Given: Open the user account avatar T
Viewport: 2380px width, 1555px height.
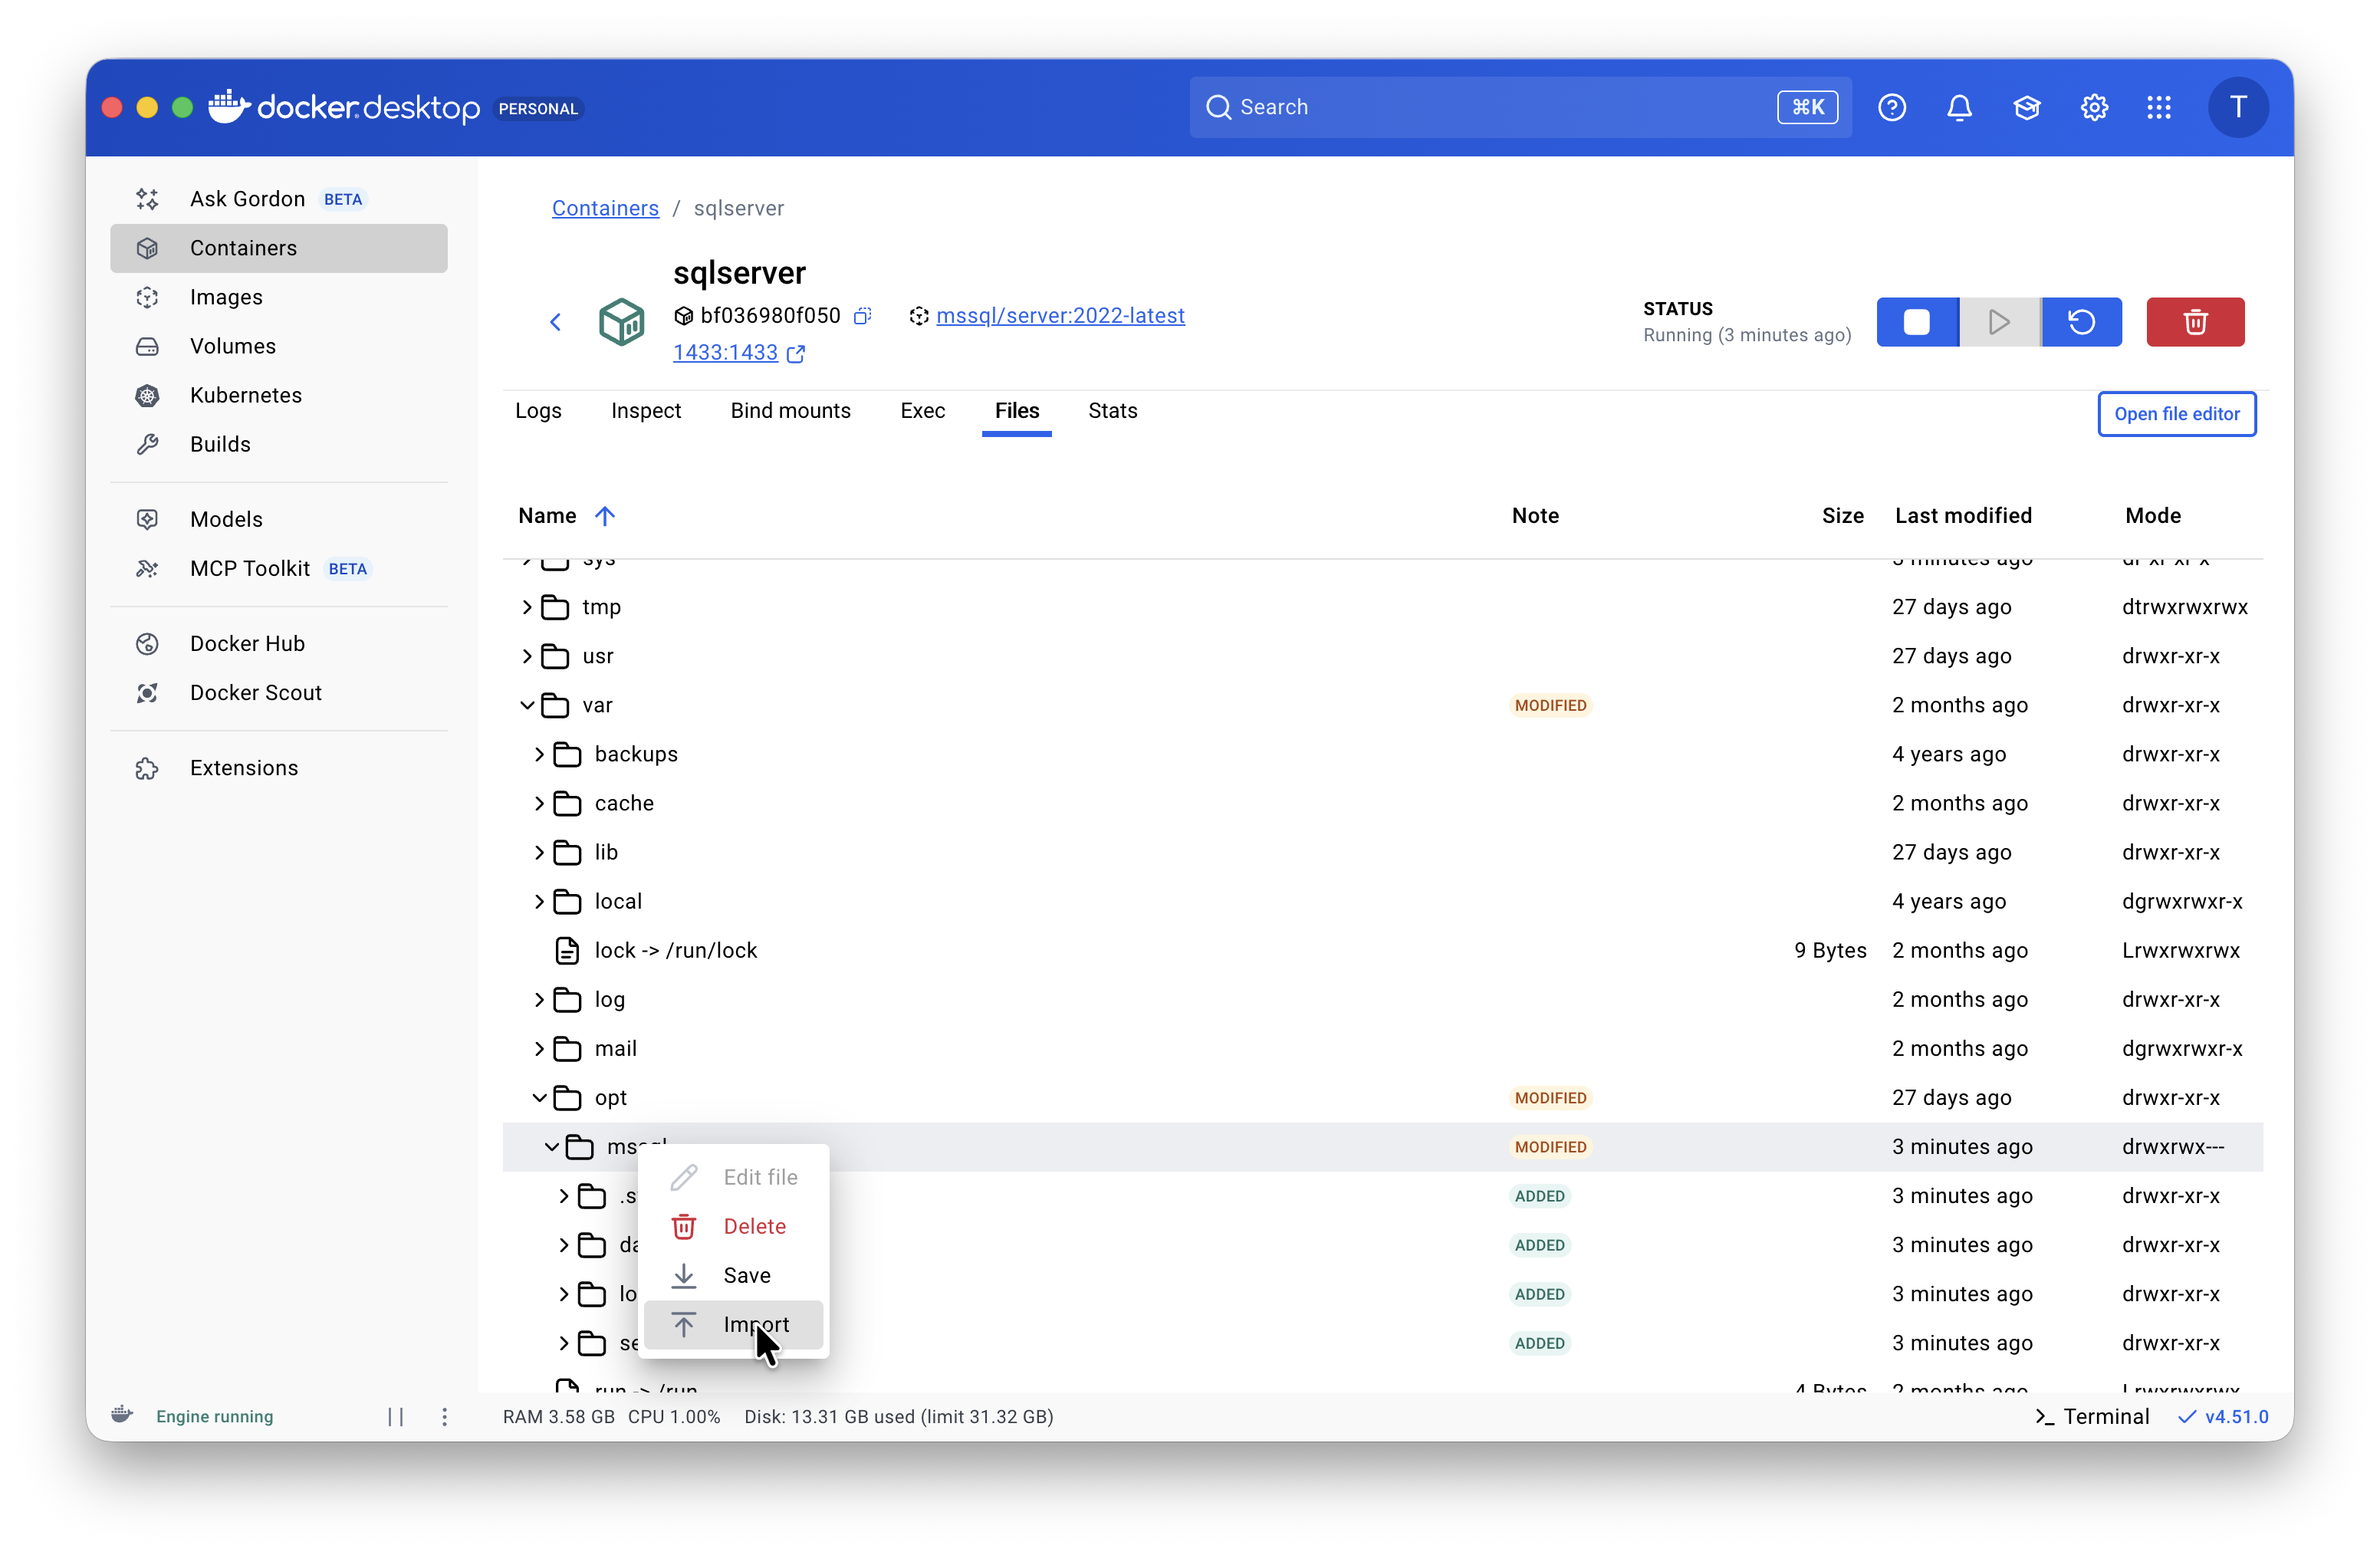Looking at the screenshot, I should pyautogui.click(x=2238, y=107).
